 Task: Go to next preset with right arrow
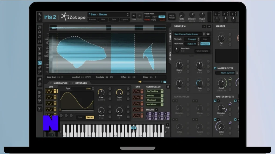click(x=139, y=16)
